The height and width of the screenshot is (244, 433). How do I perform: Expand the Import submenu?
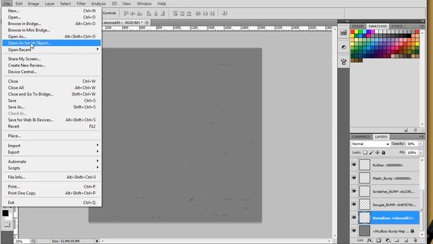click(x=97, y=145)
